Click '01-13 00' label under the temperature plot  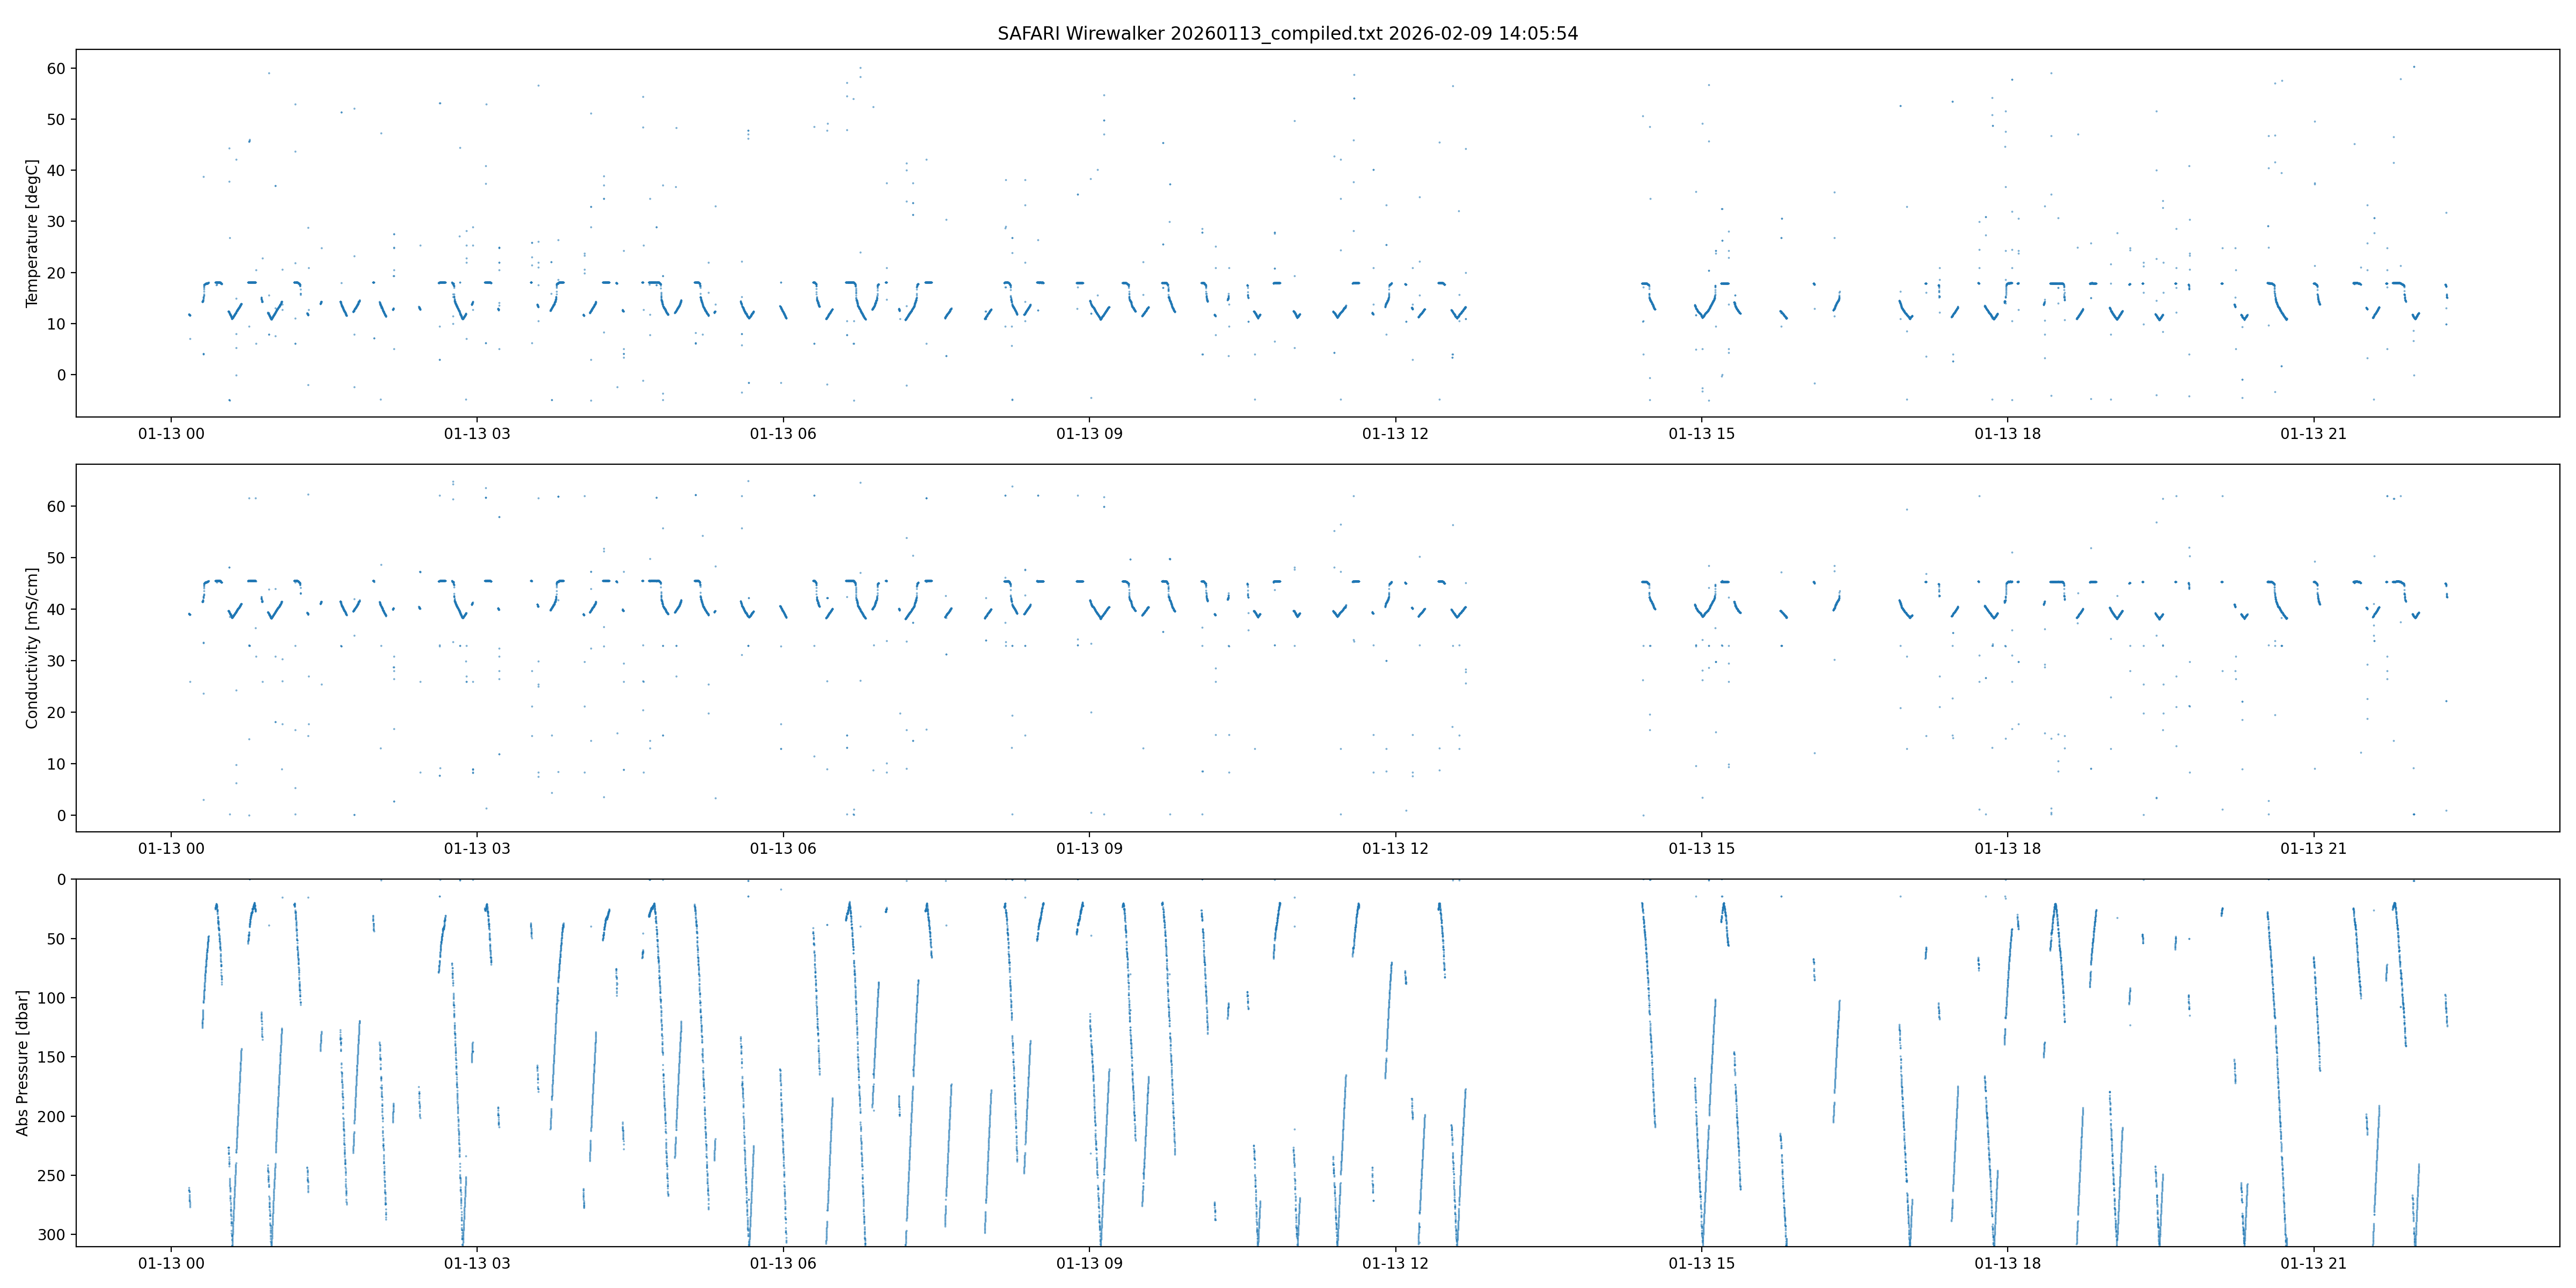[x=171, y=434]
